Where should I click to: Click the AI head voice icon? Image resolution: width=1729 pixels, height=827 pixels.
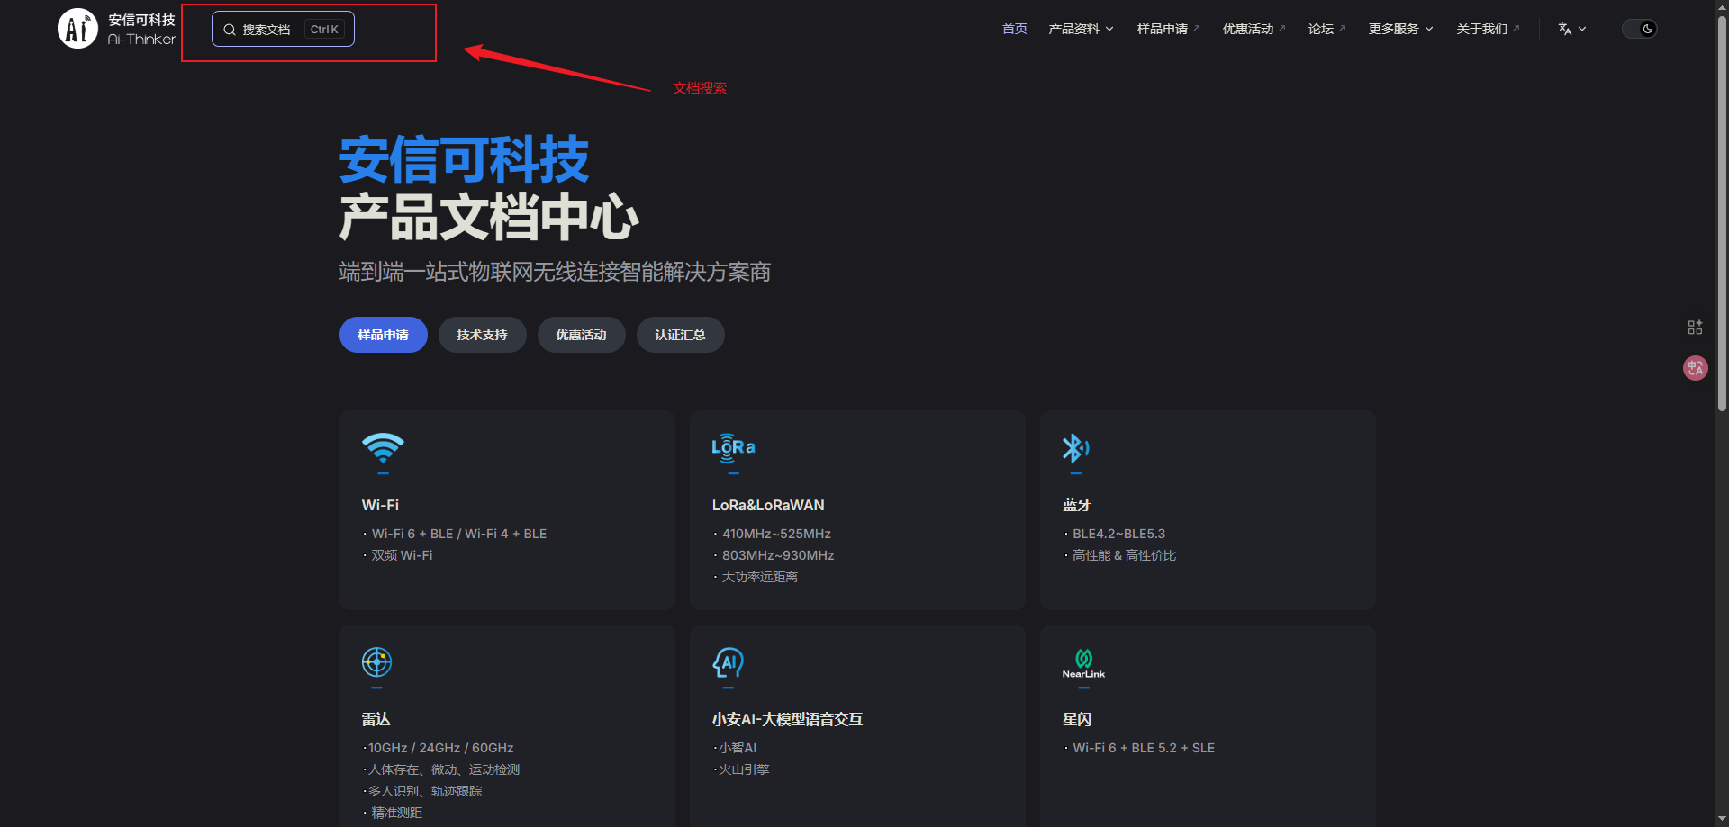pos(728,662)
